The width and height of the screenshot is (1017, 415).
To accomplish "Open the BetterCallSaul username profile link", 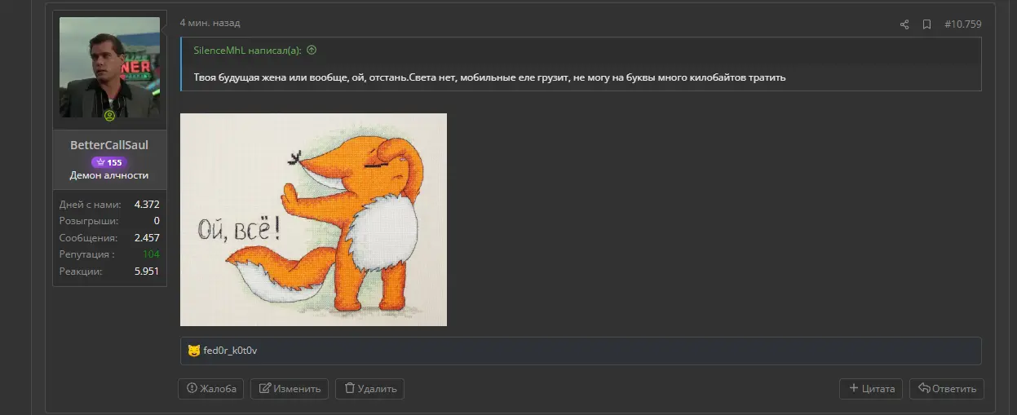I will point(109,145).
